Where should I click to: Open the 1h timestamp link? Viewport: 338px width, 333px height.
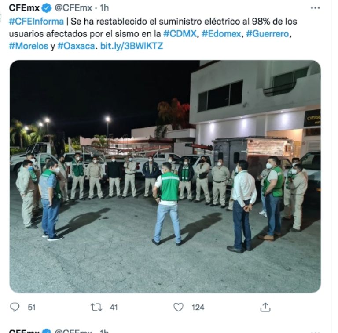[104, 8]
